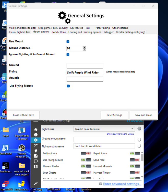
Task: Click the Mount Distance value field
Action: point(75,48)
